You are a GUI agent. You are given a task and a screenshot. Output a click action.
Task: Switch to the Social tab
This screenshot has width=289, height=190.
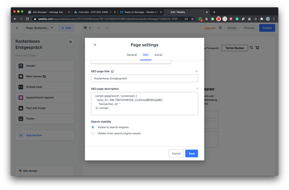click(x=158, y=55)
